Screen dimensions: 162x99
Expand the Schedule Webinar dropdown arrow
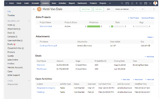(133, 9)
